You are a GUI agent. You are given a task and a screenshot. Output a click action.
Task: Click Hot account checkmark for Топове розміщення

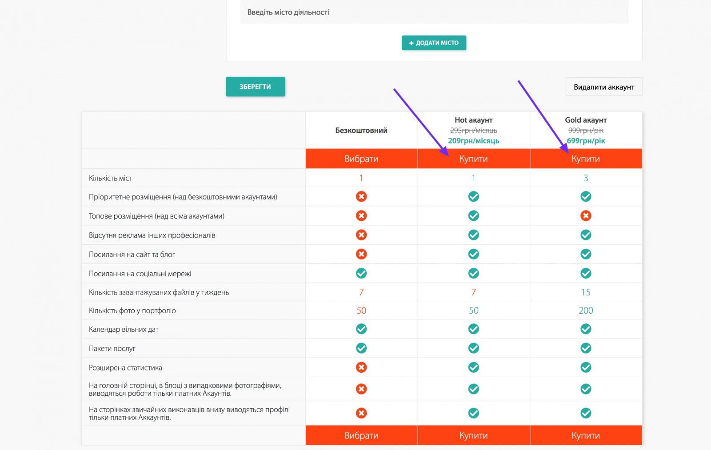(x=474, y=216)
